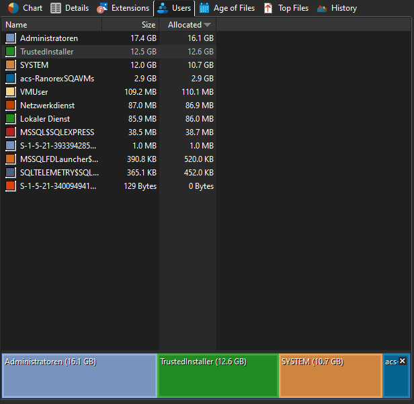Viewport: 414px width, 404px height.
Task: Click the Extensions tab icon
Action: (x=102, y=8)
